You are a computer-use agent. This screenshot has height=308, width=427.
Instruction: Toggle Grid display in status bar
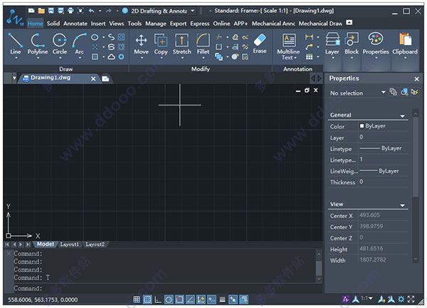147,299
